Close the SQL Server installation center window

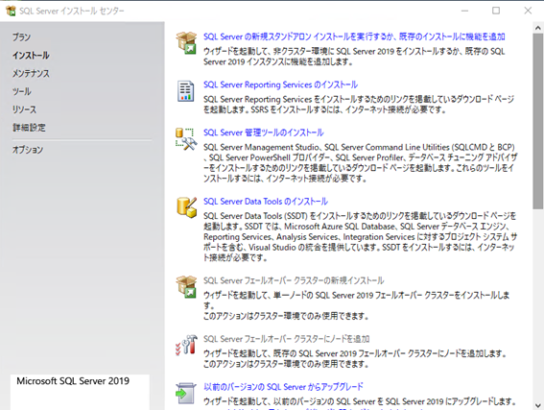pos(528,11)
